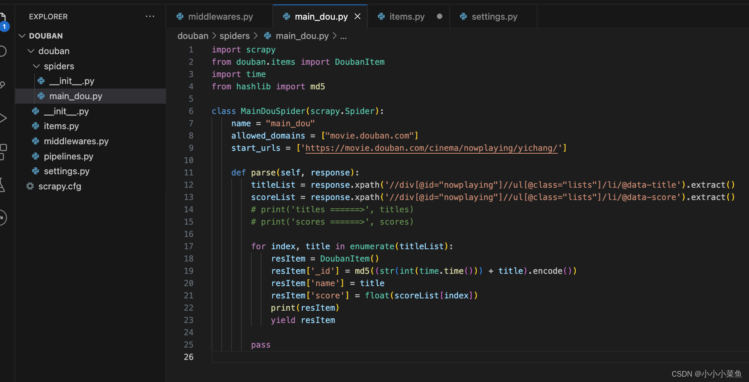The height and width of the screenshot is (382, 749).
Task: Select main_dou.py in file tree
Action: tap(90, 96)
